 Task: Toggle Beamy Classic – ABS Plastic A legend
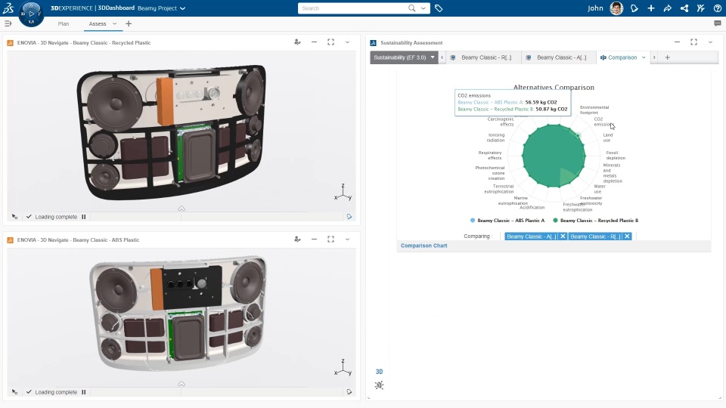pos(507,221)
